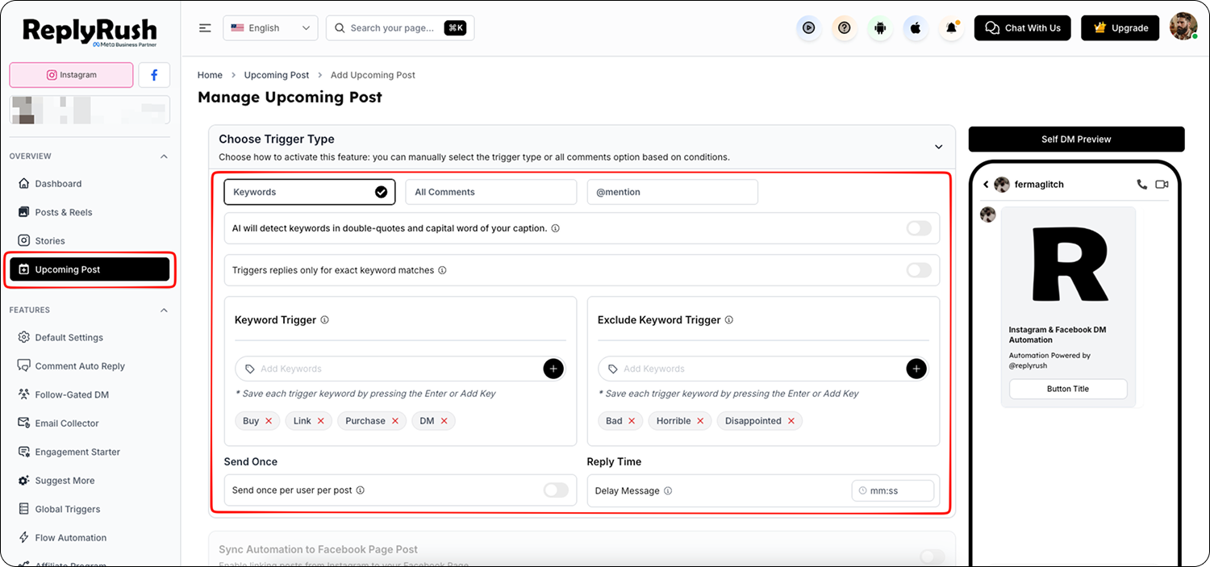The width and height of the screenshot is (1210, 567).
Task: Switch to Facebook account icon
Action: pos(154,75)
